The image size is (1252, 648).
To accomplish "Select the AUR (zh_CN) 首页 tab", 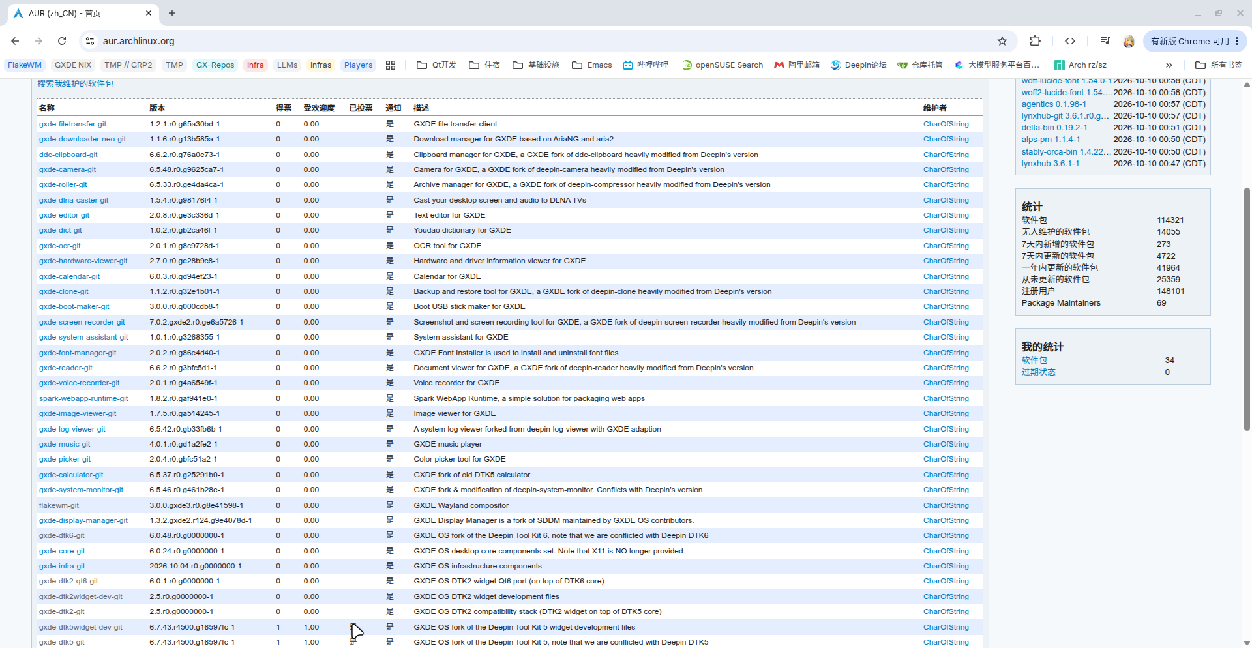I will pyautogui.click(x=82, y=13).
